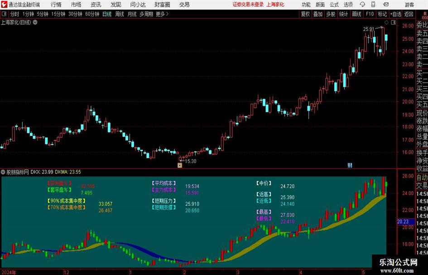Click the info marker icon below 15.30 low
Image resolution: width=428 pixels, height=275 pixels.
[x=180, y=165]
